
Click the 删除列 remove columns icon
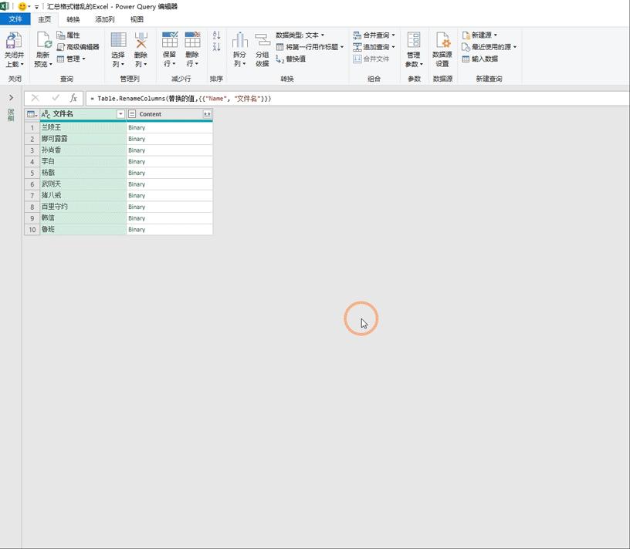coord(141,41)
